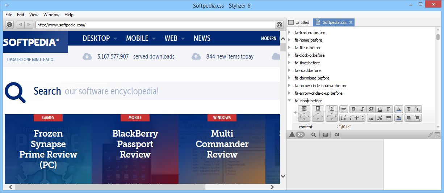
Task: Open the Frozen Synapse Prime Review article
Action: [x=48, y=149]
